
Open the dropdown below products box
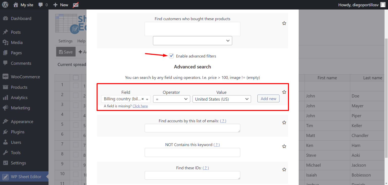(192, 41)
